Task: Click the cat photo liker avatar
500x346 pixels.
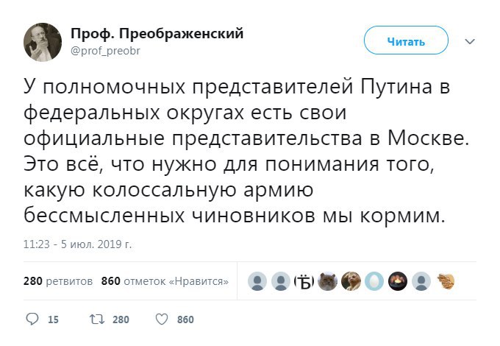Action: point(327,281)
